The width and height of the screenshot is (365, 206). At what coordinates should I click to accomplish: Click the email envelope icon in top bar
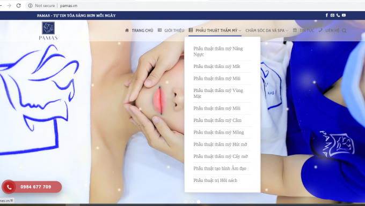[332, 15]
